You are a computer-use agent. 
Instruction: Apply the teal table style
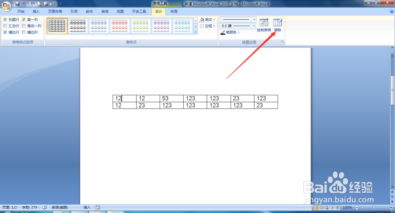pos(182,26)
